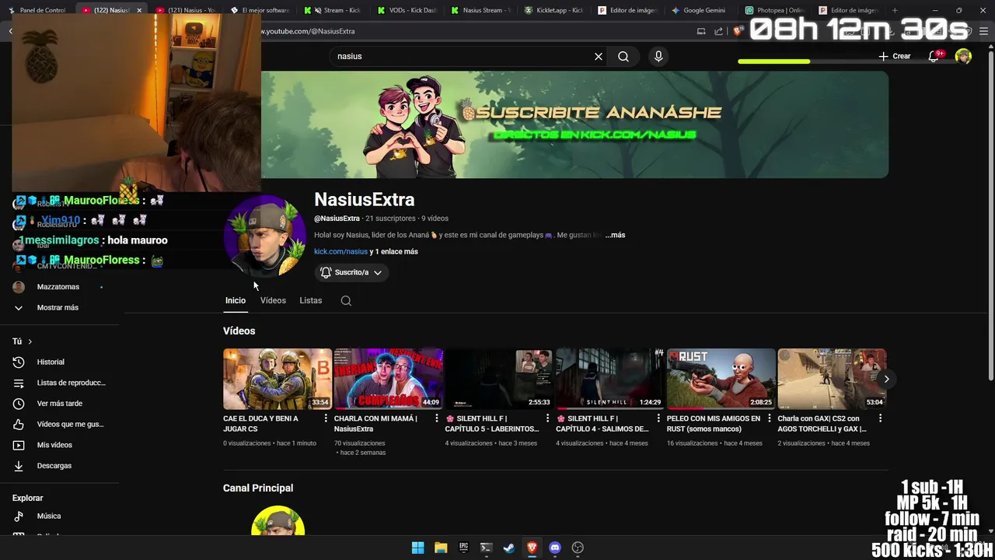Open Descargas in sidebar
The width and height of the screenshot is (995, 560).
[x=54, y=466]
